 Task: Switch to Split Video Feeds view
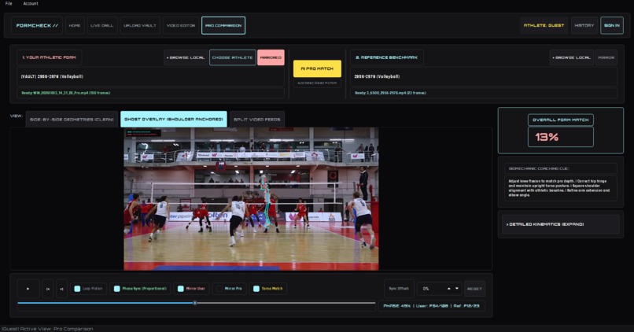tap(257, 120)
